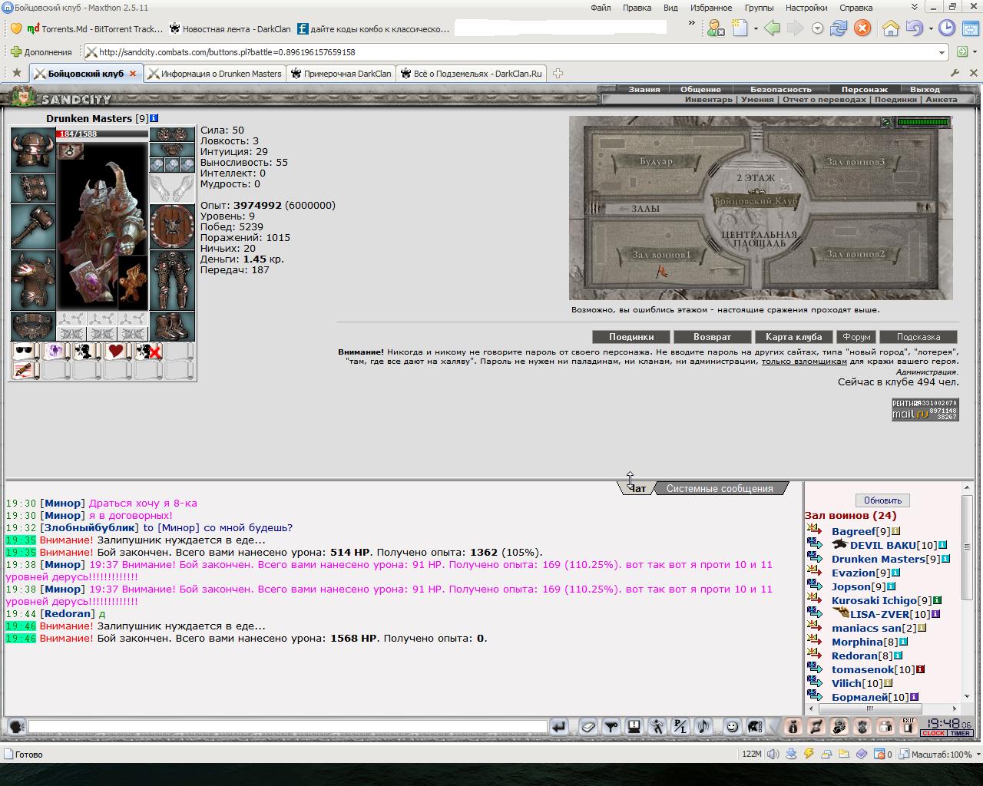The image size is (983, 786).
Task: Click the horned helmet equipment slot
Action: click(32, 150)
